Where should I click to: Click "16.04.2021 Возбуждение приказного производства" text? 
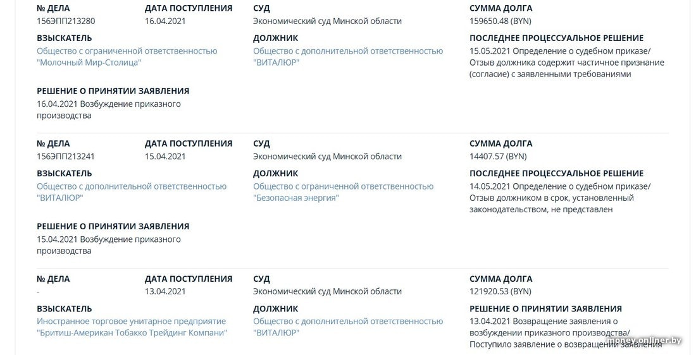tap(108, 109)
